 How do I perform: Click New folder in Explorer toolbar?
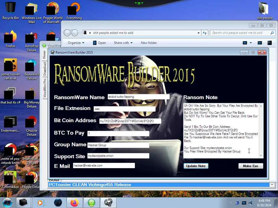pos(149,43)
